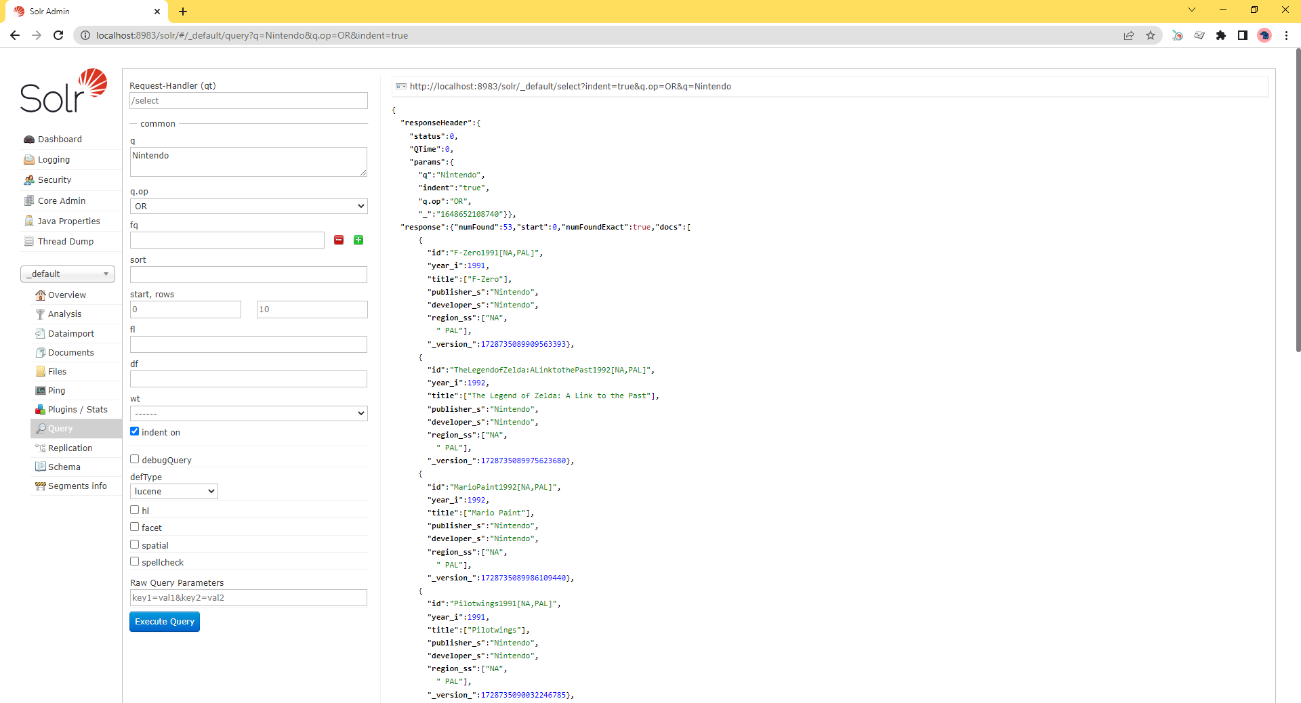Open the Ping icon
1301x703 pixels.
(40, 391)
